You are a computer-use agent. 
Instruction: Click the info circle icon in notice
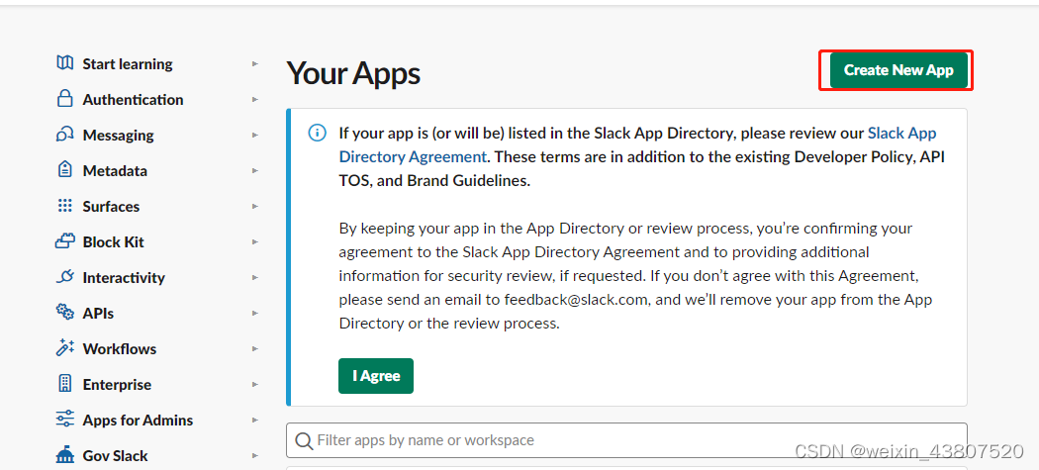click(318, 134)
